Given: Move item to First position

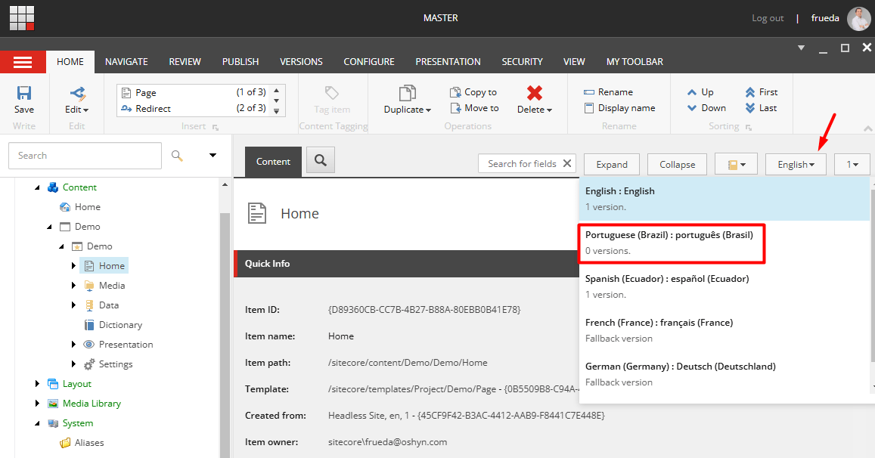Looking at the screenshot, I should click(761, 92).
